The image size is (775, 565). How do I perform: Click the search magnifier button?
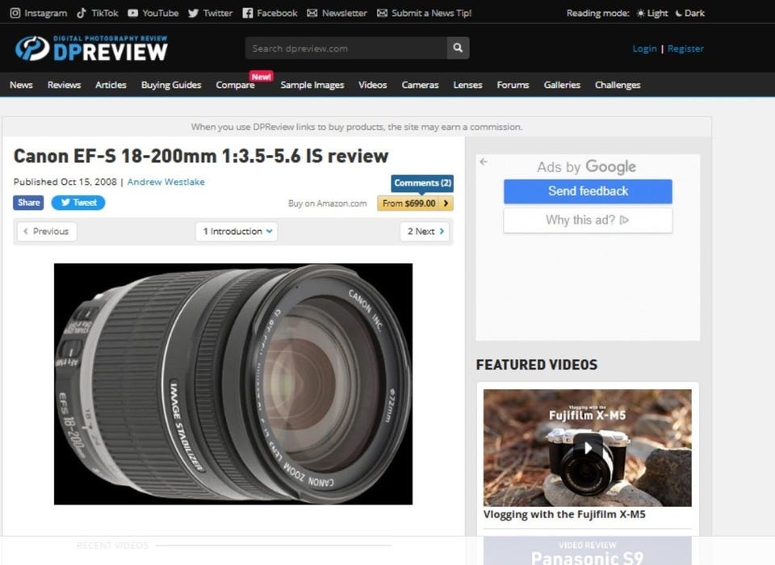click(x=458, y=48)
